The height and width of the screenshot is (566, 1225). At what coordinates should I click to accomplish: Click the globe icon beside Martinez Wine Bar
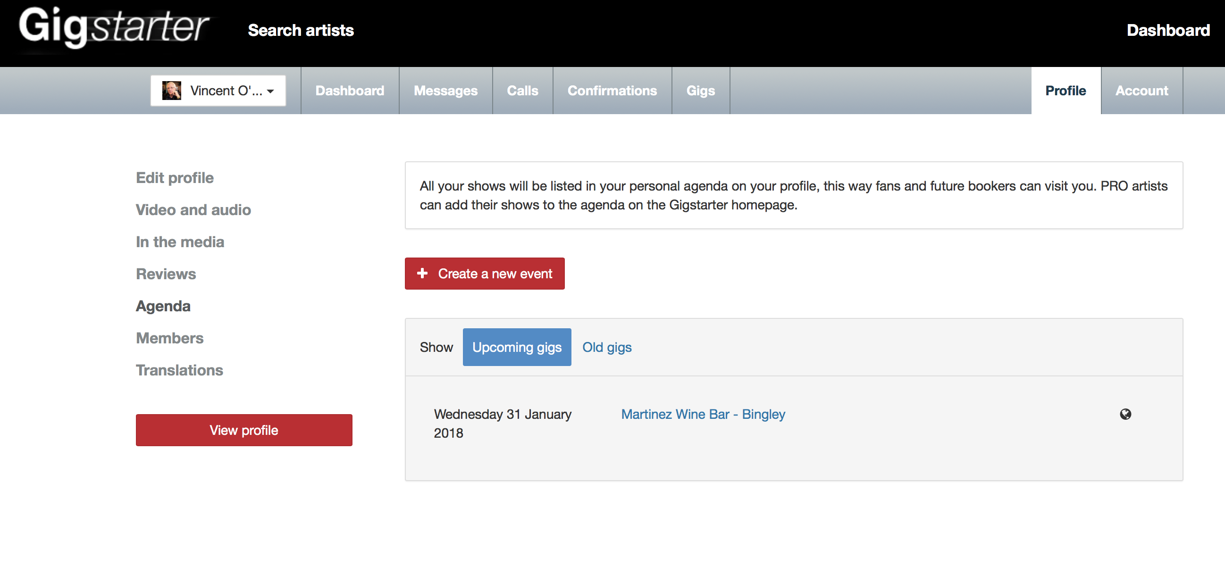click(x=1125, y=414)
